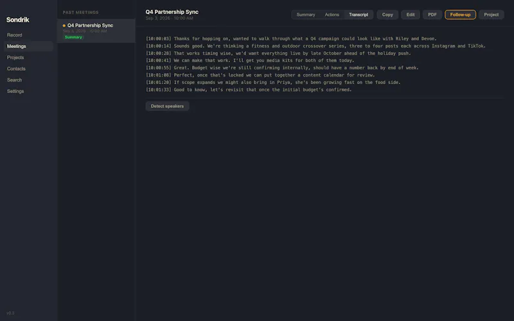The height and width of the screenshot is (321, 514).
Task: Click line mentioning Priya
Action: click(x=273, y=83)
